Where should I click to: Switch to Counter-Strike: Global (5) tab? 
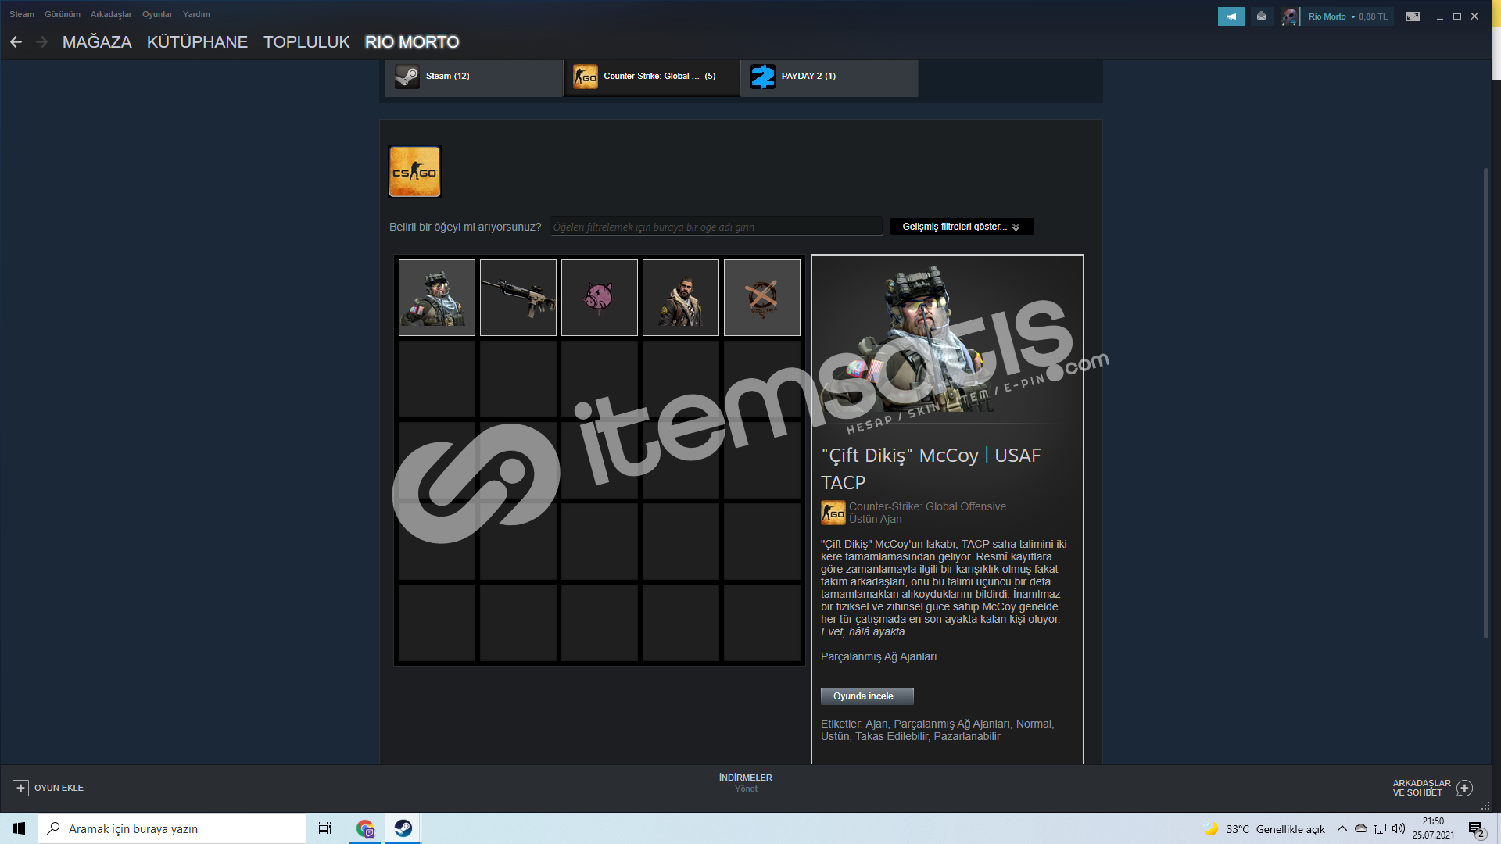tap(652, 77)
